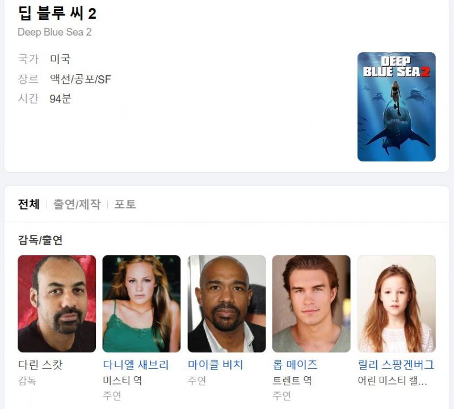454x409 pixels.
Task: Click the English title Deep Blue Sea 2
Action: [x=54, y=32]
